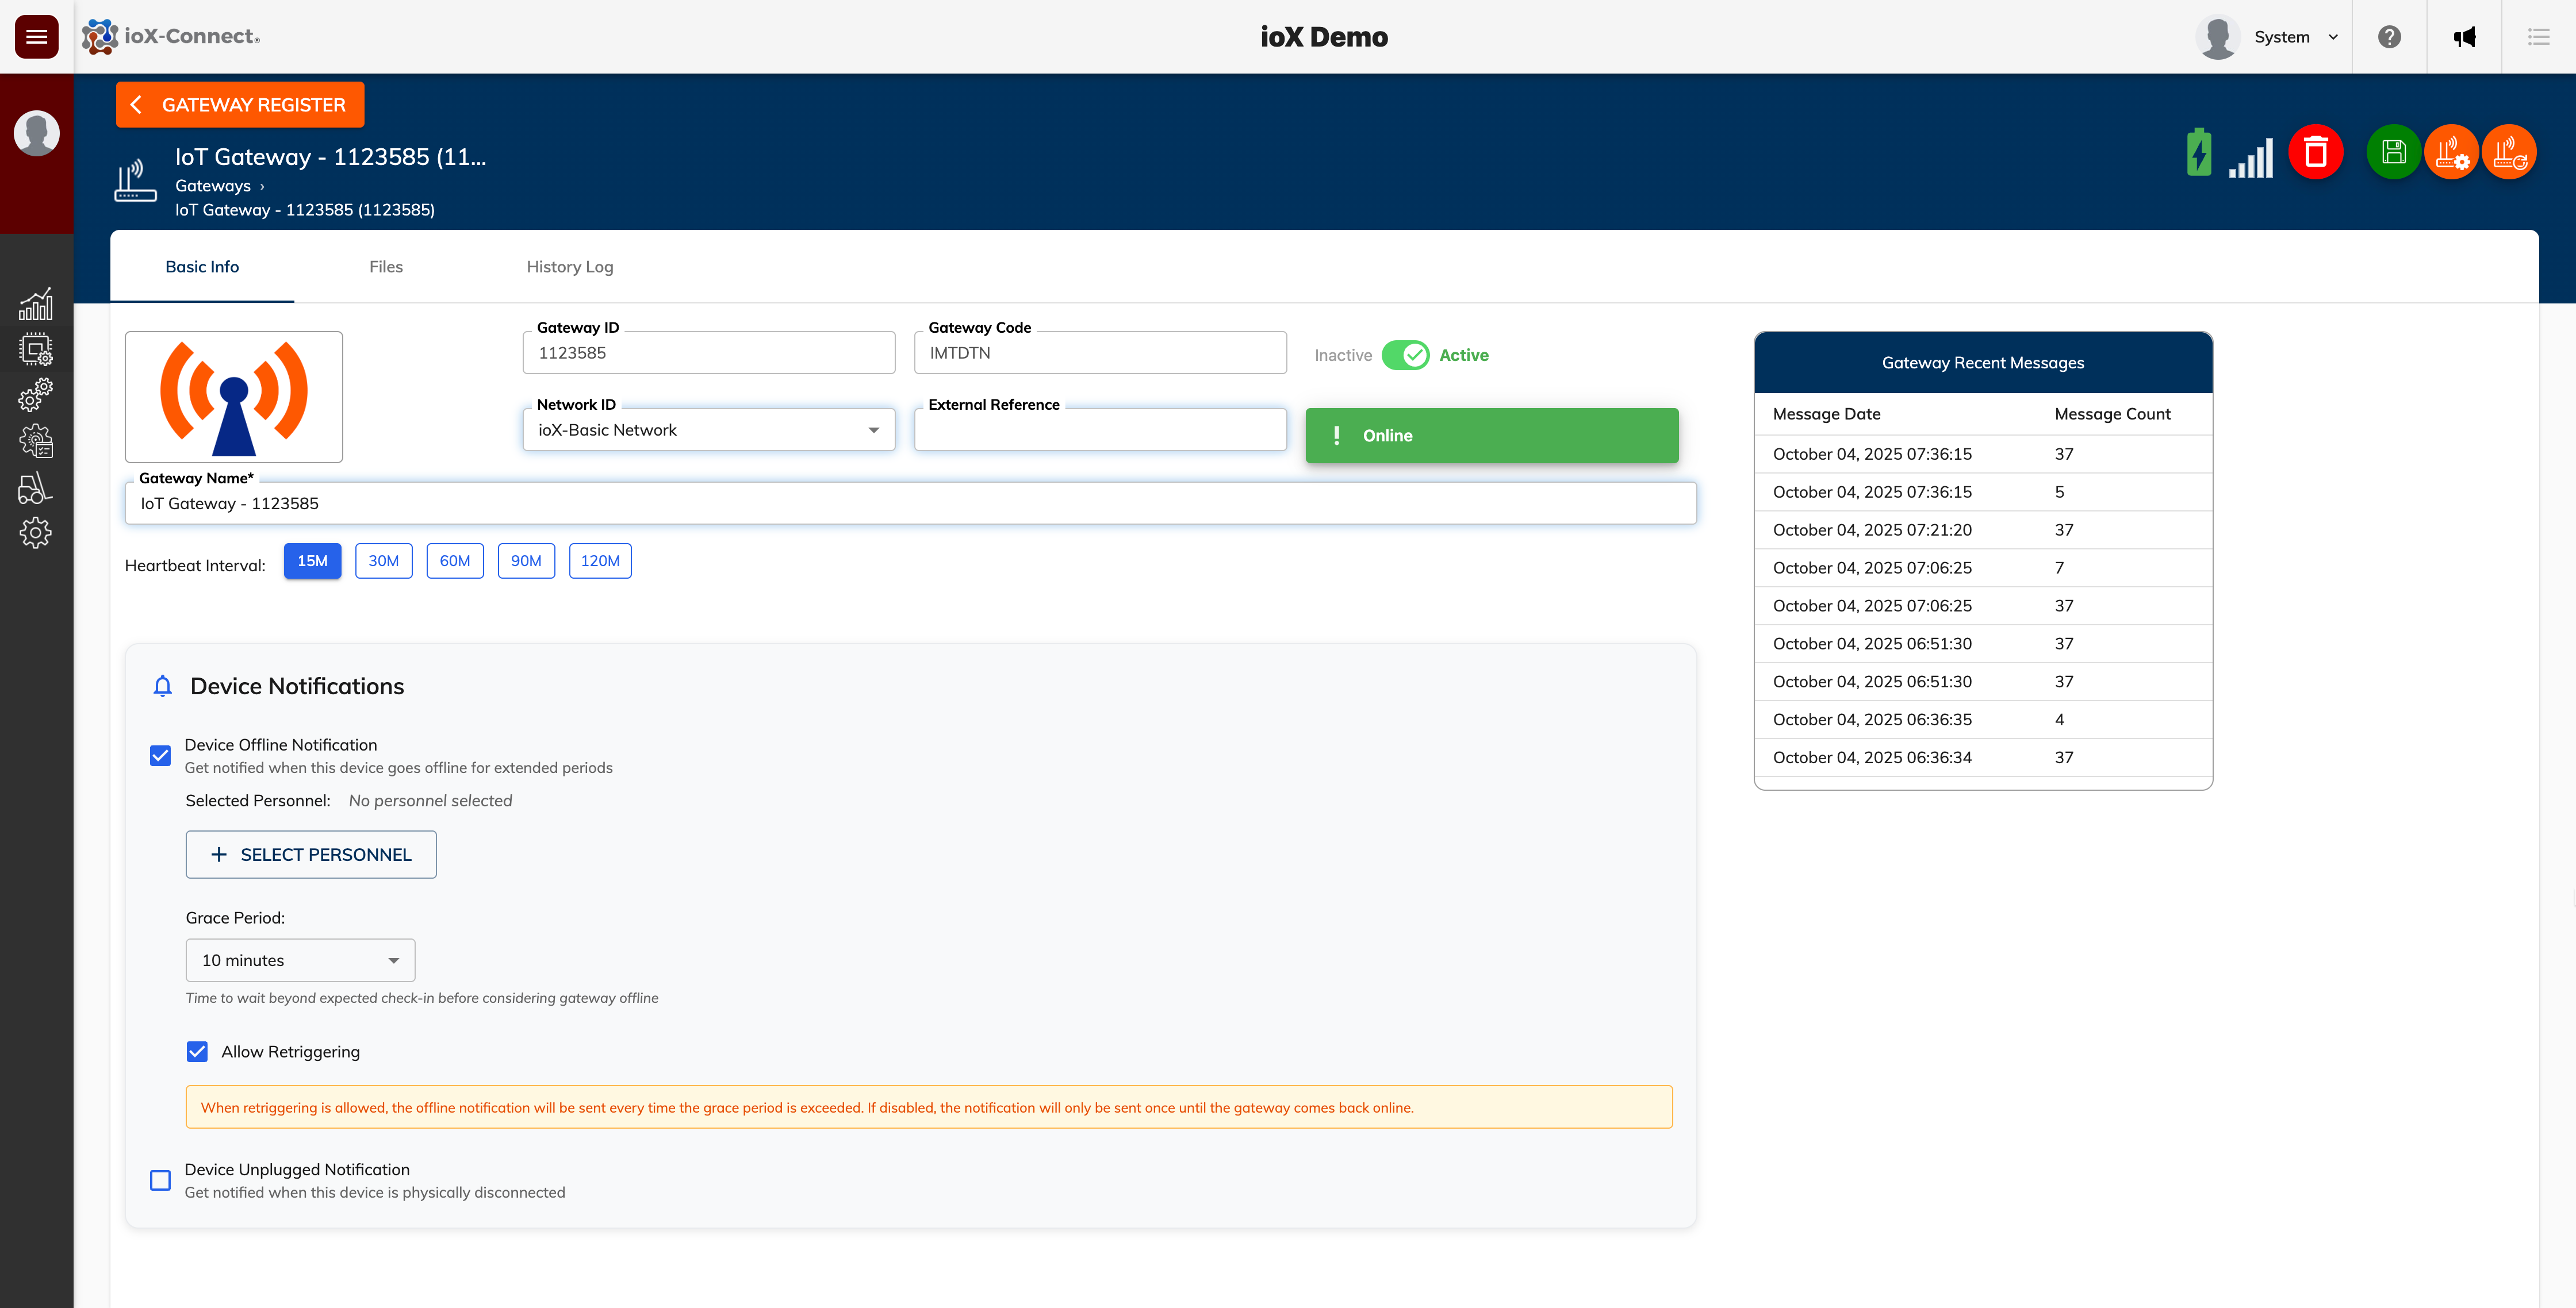Click the red delete trash icon
Screen dimensions: 2576x1308
[2315, 153]
